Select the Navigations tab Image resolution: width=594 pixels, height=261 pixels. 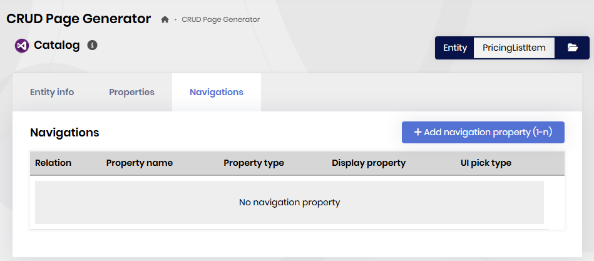click(217, 92)
